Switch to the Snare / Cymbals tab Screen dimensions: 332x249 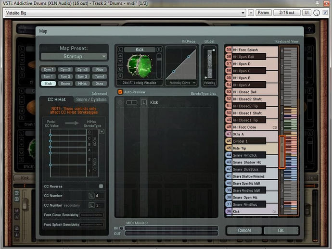coord(91,100)
